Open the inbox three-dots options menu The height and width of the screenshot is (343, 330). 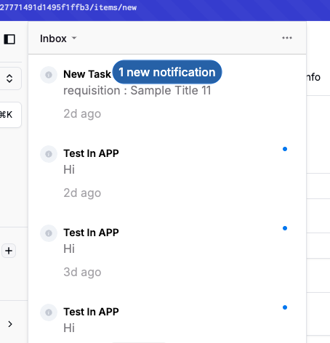[x=287, y=38]
